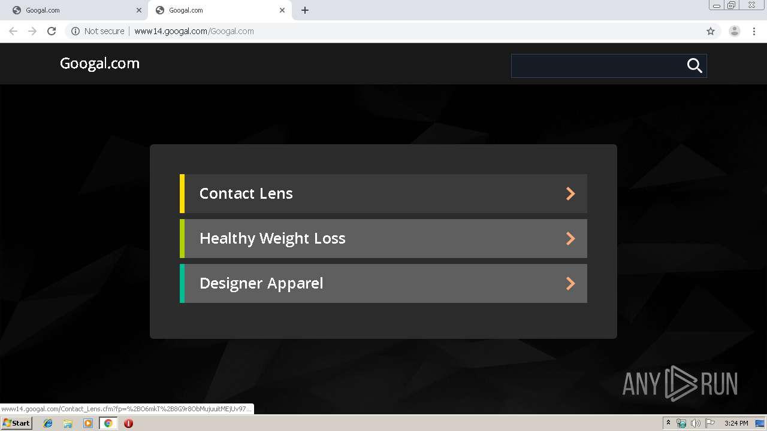Viewport: 767px width, 431px height.
Task: Click the Chrome taskbar icon
Action: pyautogui.click(x=108, y=423)
